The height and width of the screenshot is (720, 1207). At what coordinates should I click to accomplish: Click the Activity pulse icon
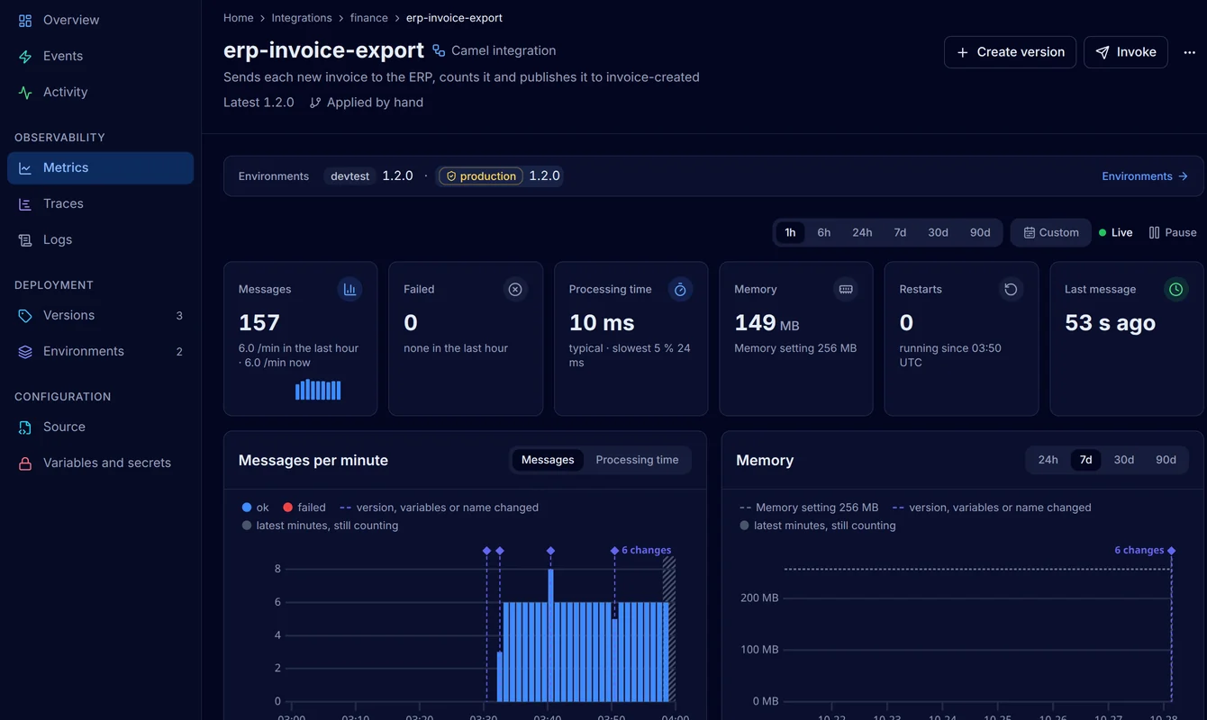coord(25,92)
